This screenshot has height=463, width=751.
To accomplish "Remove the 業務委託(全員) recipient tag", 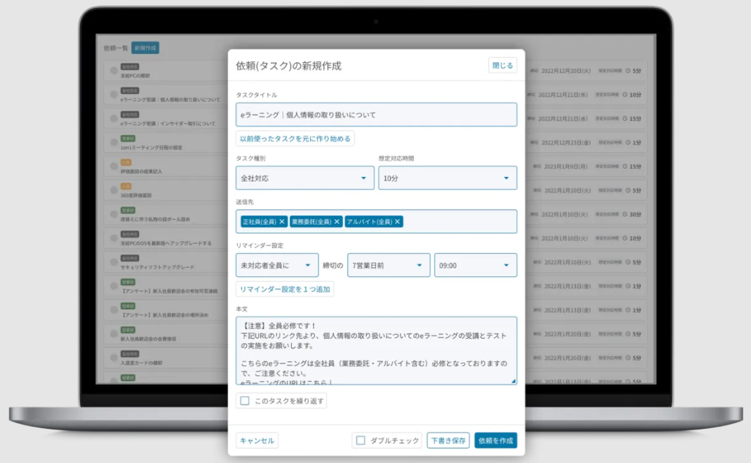I will point(338,221).
